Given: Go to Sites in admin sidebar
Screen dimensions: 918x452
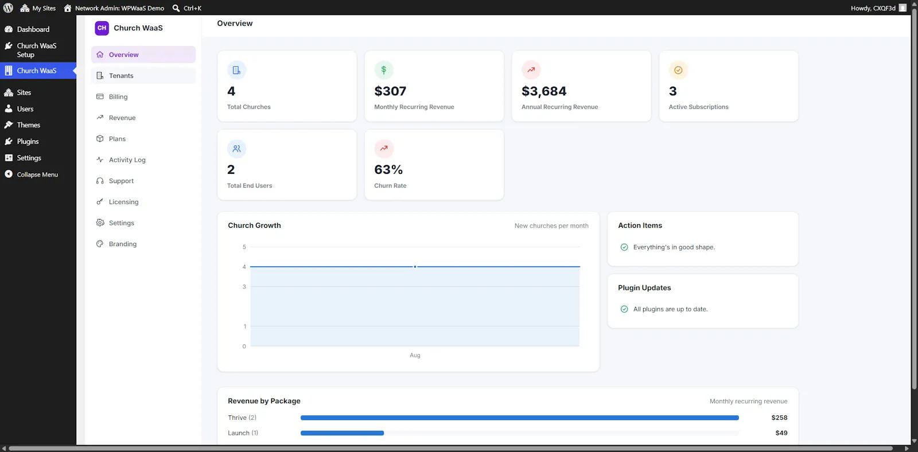Looking at the screenshot, I should tap(38, 92).
